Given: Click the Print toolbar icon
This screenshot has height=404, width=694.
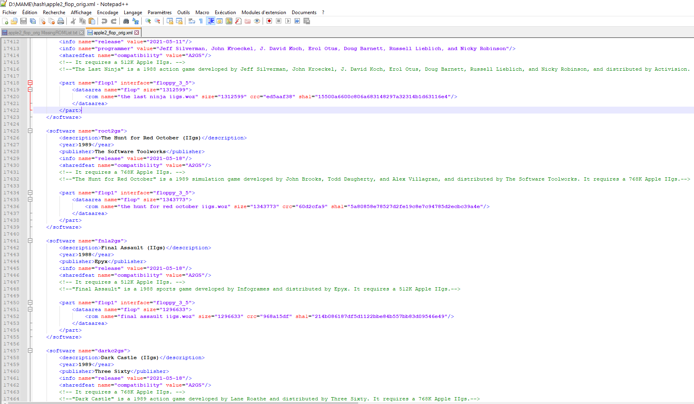Looking at the screenshot, I should click(61, 21).
